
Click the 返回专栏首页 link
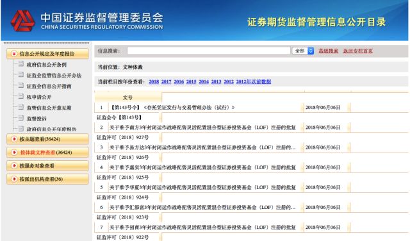358,51
